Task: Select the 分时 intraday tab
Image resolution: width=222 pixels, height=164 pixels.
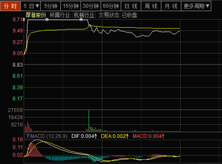Action: [x=10, y=6]
